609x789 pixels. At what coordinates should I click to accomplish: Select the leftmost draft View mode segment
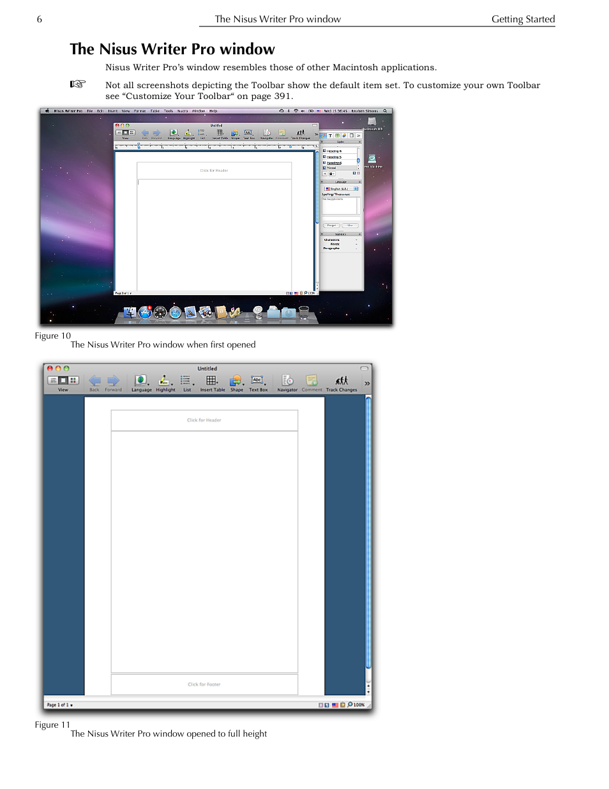click(x=53, y=380)
